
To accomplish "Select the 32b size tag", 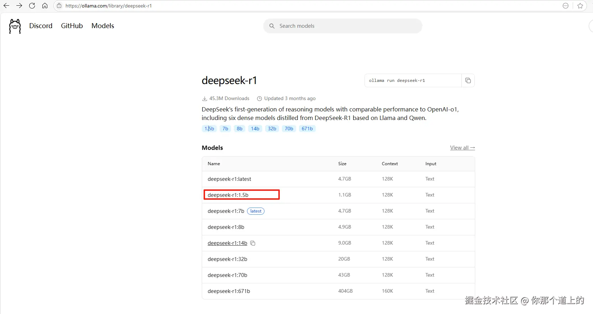I will click(272, 129).
